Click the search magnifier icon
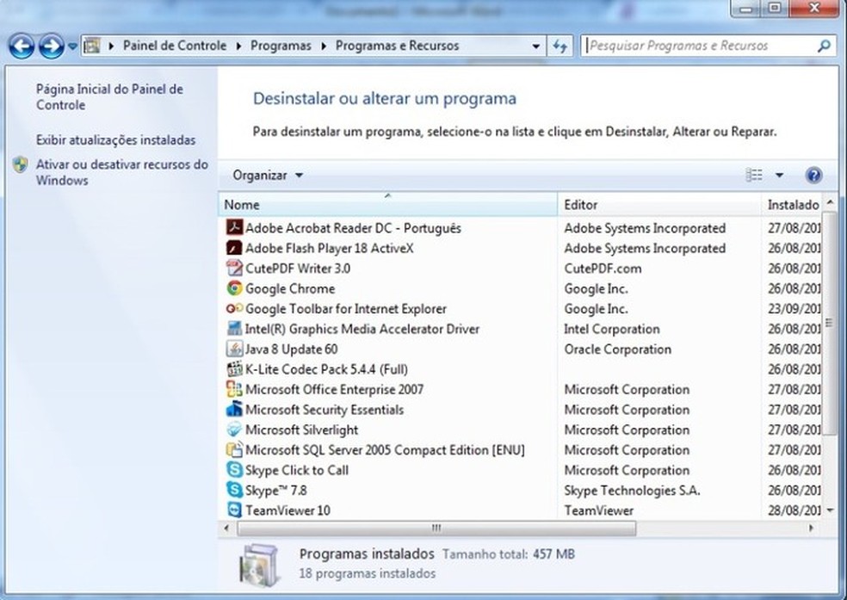 (x=824, y=46)
